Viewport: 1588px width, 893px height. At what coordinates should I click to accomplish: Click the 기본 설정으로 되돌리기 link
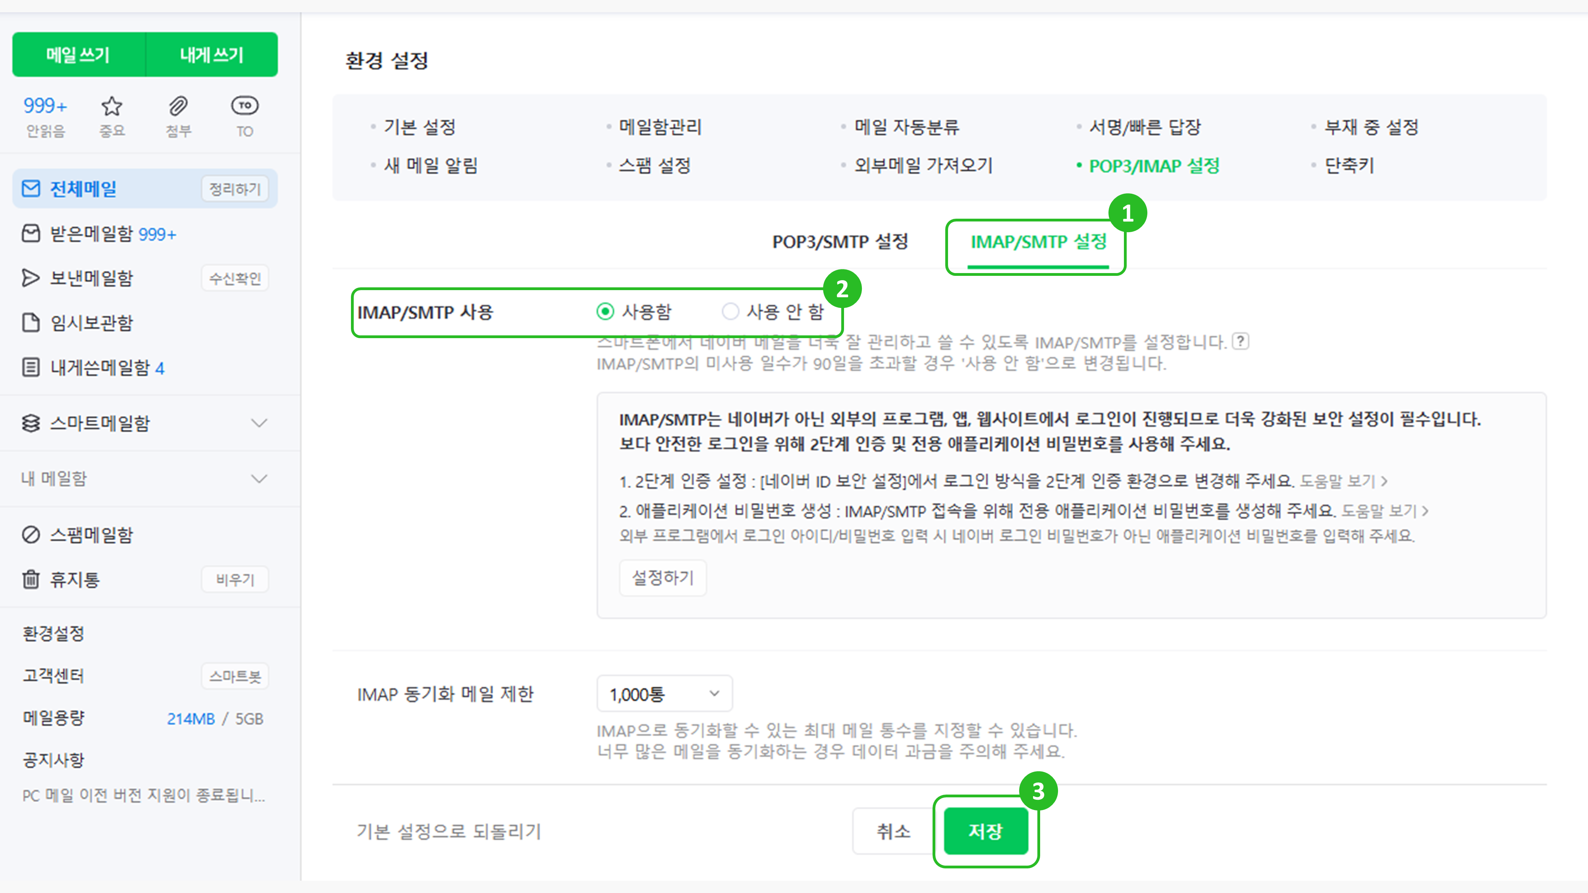click(x=448, y=831)
